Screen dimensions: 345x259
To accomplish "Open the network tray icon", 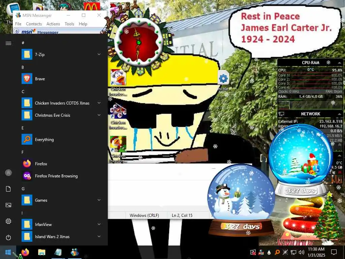I will 293,252.
